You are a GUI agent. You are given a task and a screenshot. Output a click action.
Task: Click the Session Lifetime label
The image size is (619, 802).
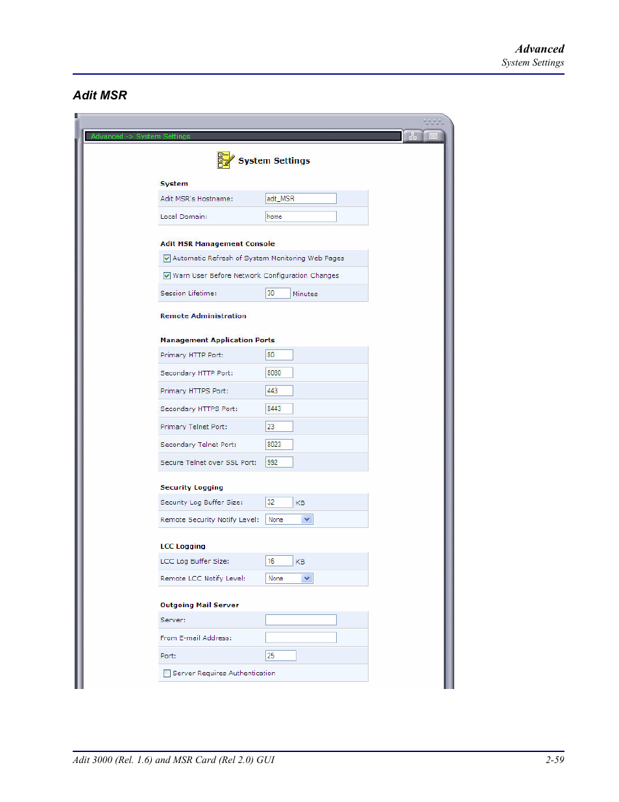[188, 294]
